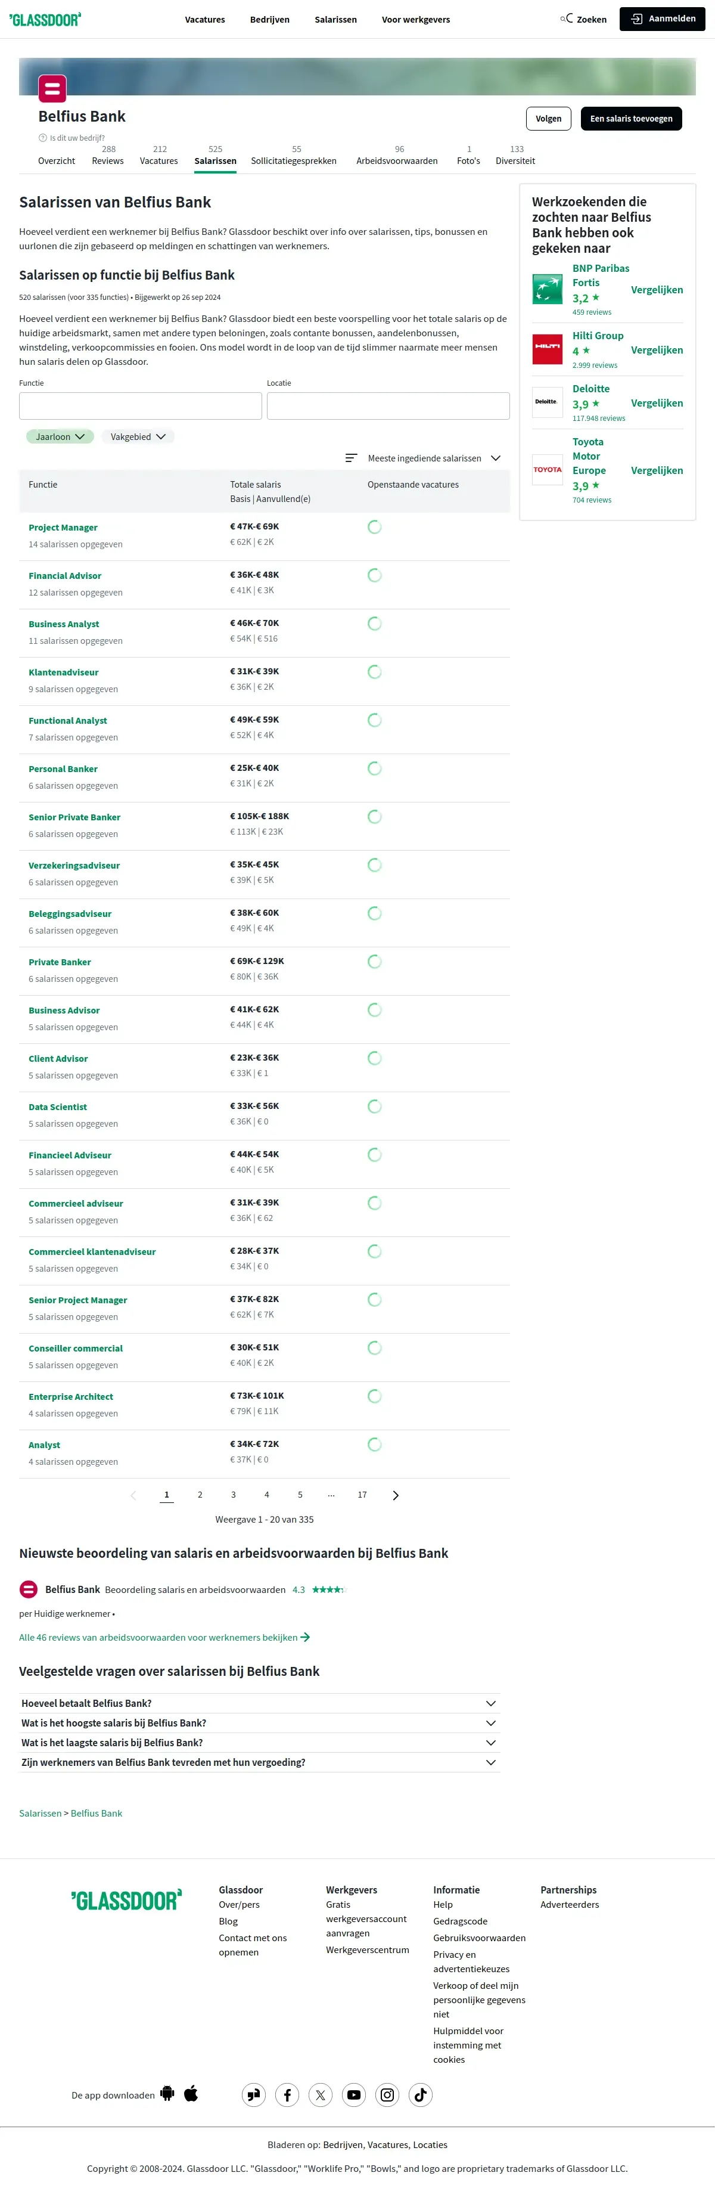
Task: Expand 'Wat is het hoogste salaris' question
Action: click(259, 1723)
